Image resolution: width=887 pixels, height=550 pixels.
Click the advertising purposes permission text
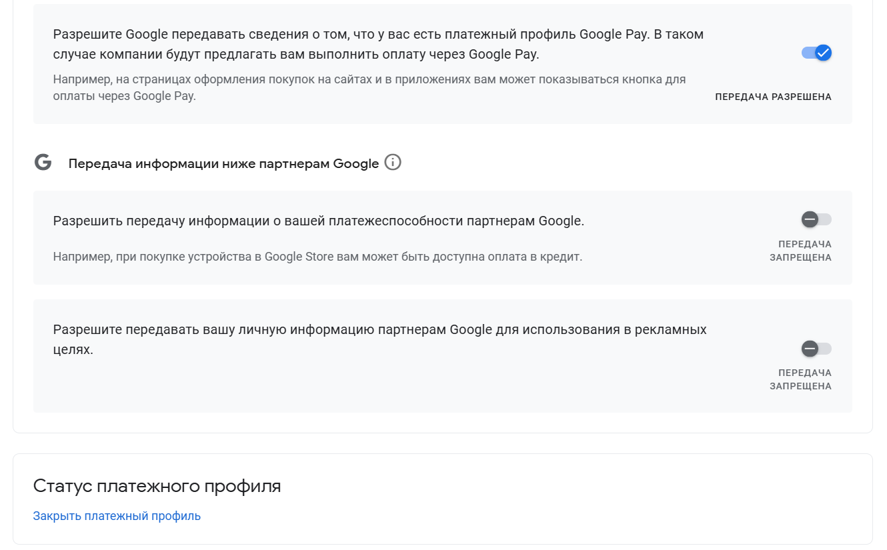tap(379, 339)
